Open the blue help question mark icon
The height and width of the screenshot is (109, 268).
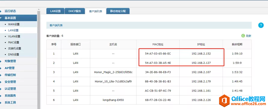pyautogui.click(x=261, y=25)
